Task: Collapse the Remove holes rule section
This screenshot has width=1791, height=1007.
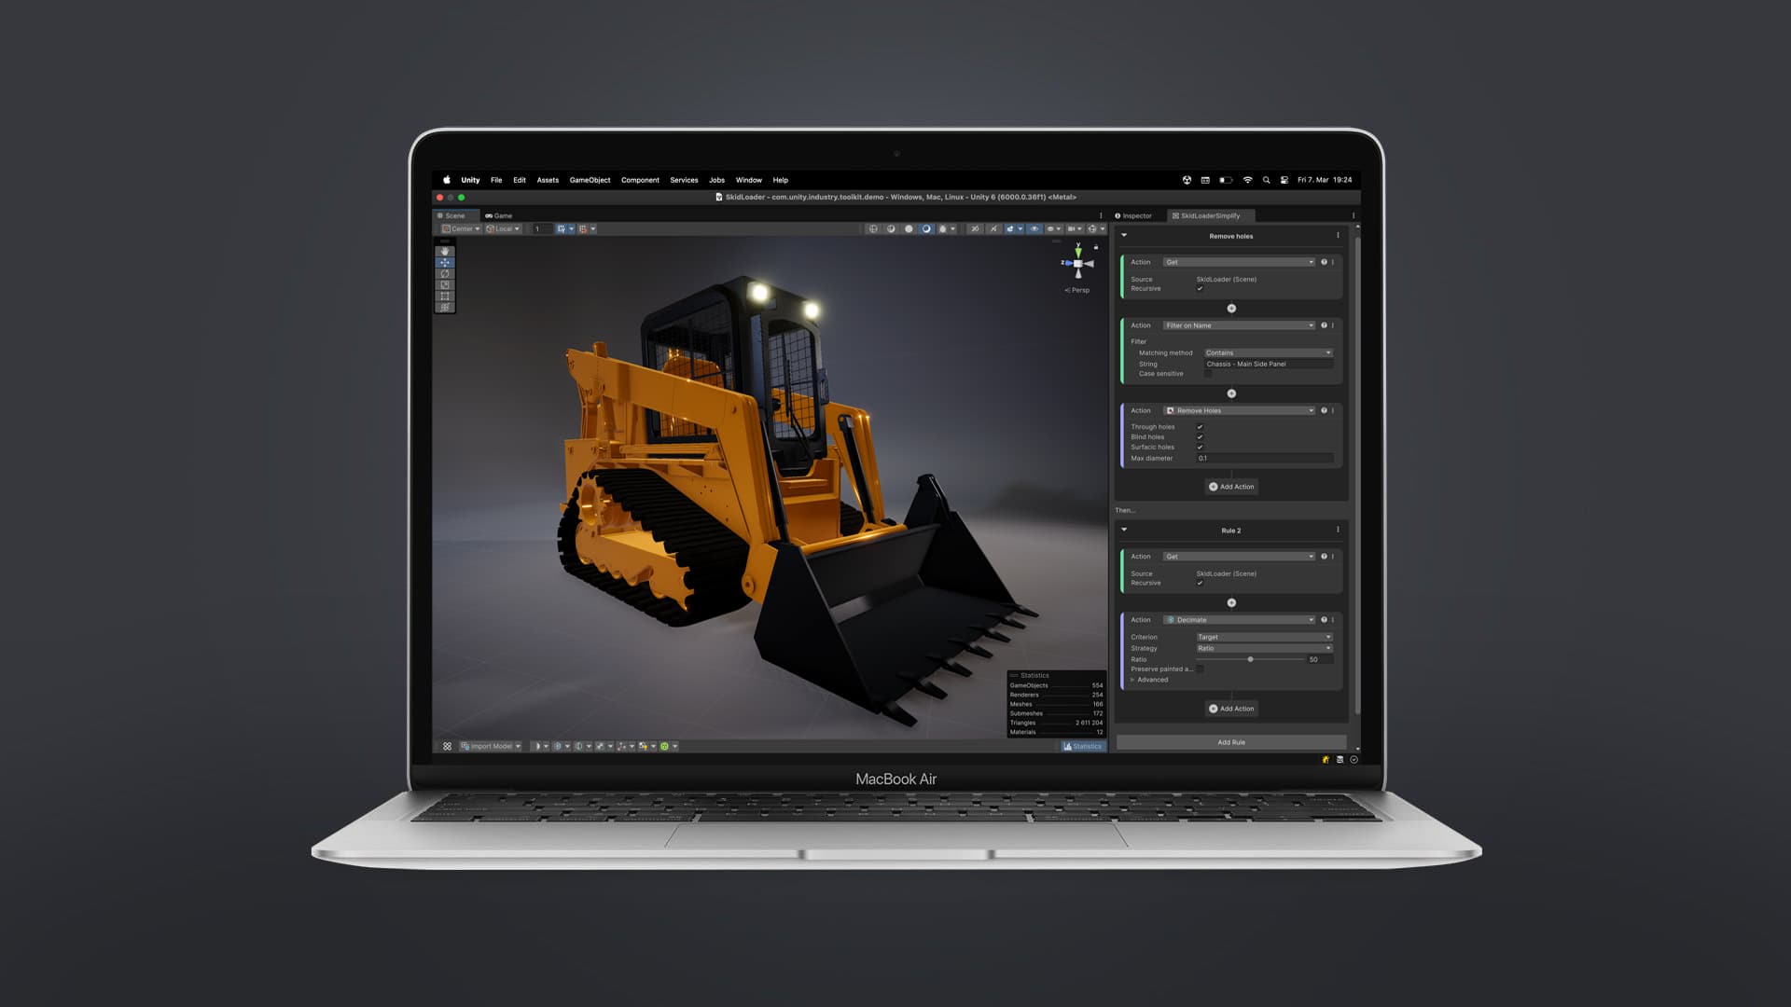Action: coord(1125,236)
